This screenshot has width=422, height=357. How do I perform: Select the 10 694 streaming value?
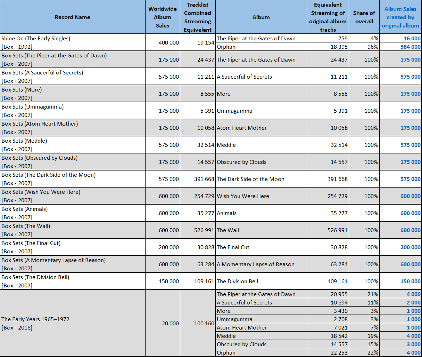point(328,302)
